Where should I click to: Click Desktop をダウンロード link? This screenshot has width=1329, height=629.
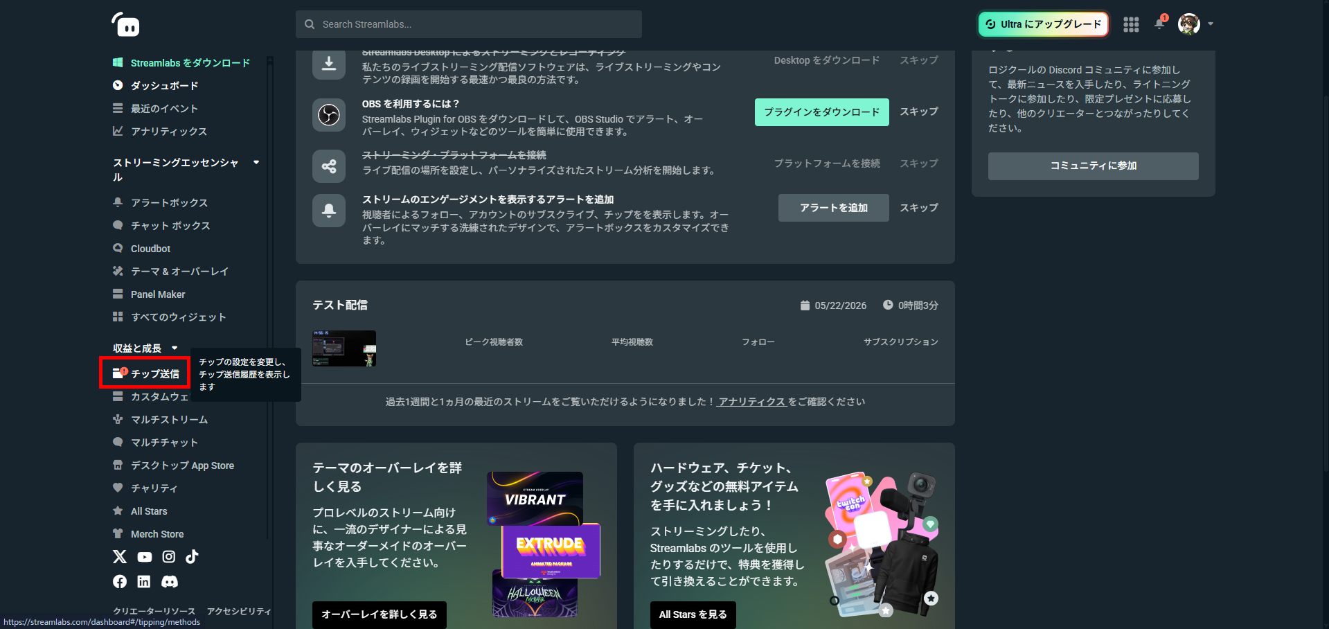click(x=827, y=60)
